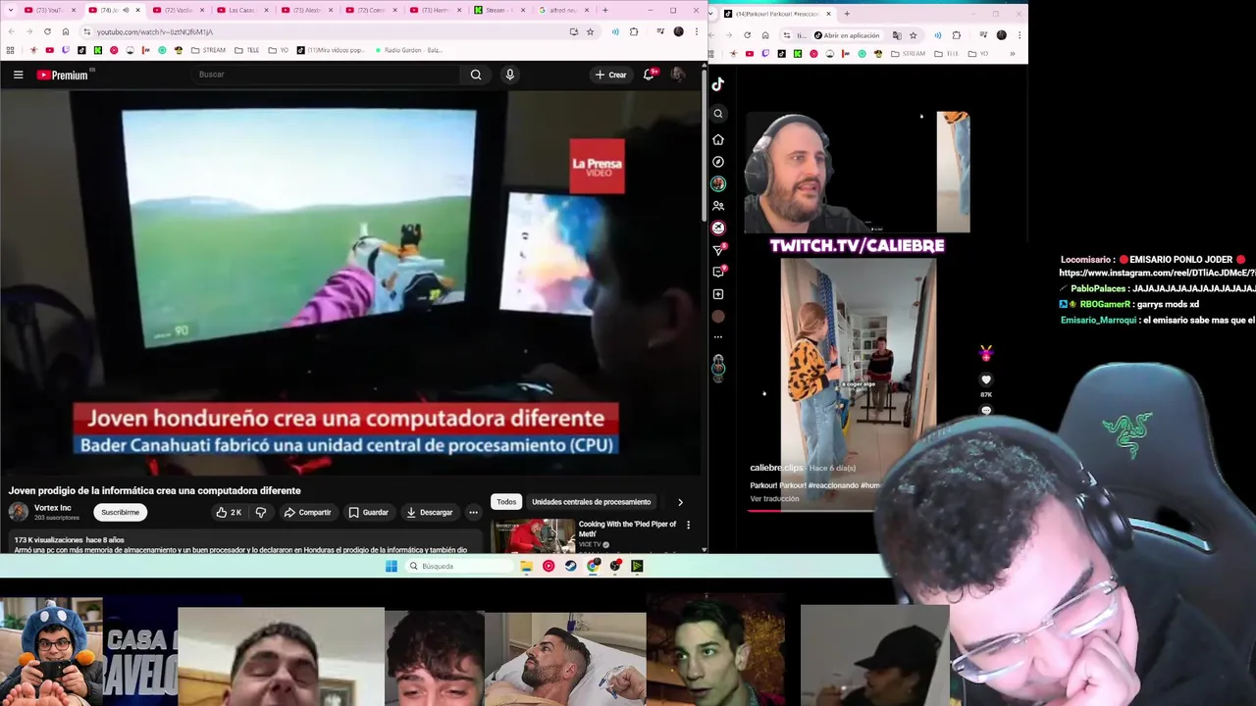This screenshot has width=1256, height=706.
Task: Dislike the video with thumbs down
Action: [260, 512]
